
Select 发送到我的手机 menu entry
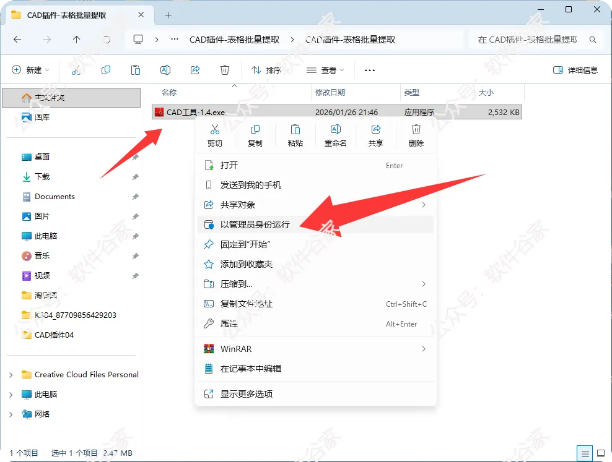click(x=315, y=185)
